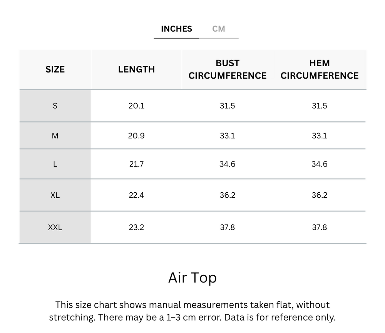Select the L size row label
This screenshot has width=385, height=333.
55,164
